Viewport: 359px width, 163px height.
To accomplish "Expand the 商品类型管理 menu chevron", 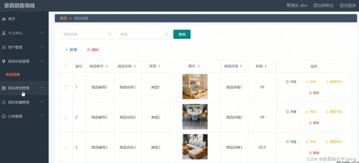I will 42,88.
